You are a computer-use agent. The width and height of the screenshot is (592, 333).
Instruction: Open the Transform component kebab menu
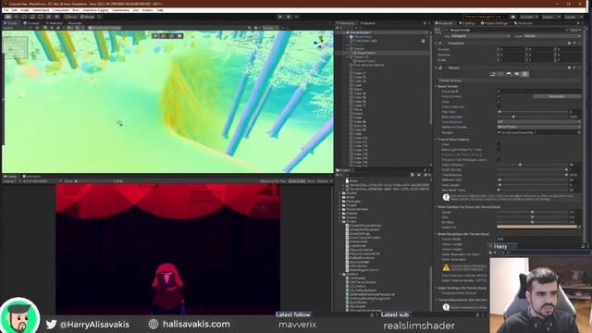pos(580,43)
